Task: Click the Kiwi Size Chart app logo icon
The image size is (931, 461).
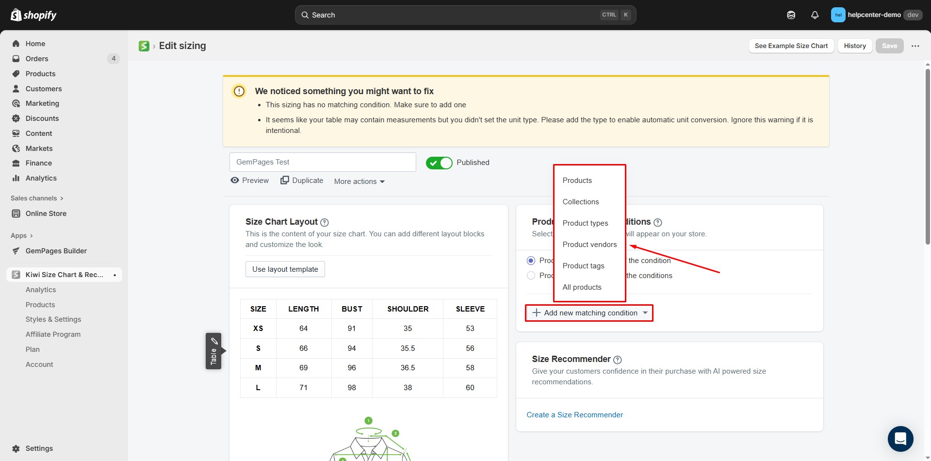Action: (x=144, y=46)
